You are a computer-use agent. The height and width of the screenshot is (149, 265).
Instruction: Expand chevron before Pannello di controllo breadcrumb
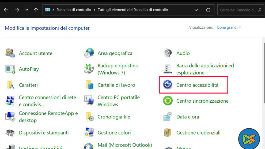pos(53,10)
